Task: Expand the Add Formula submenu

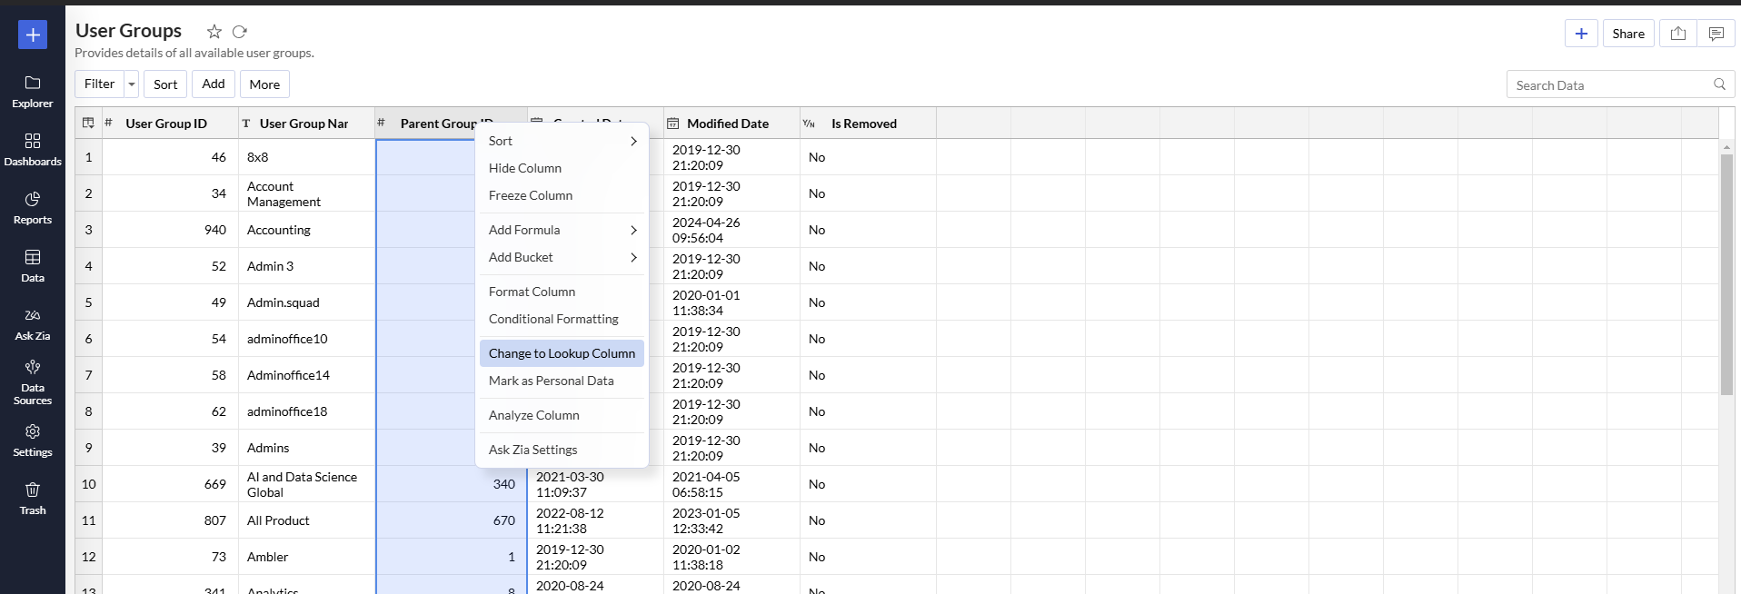Action: pyautogui.click(x=562, y=230)
